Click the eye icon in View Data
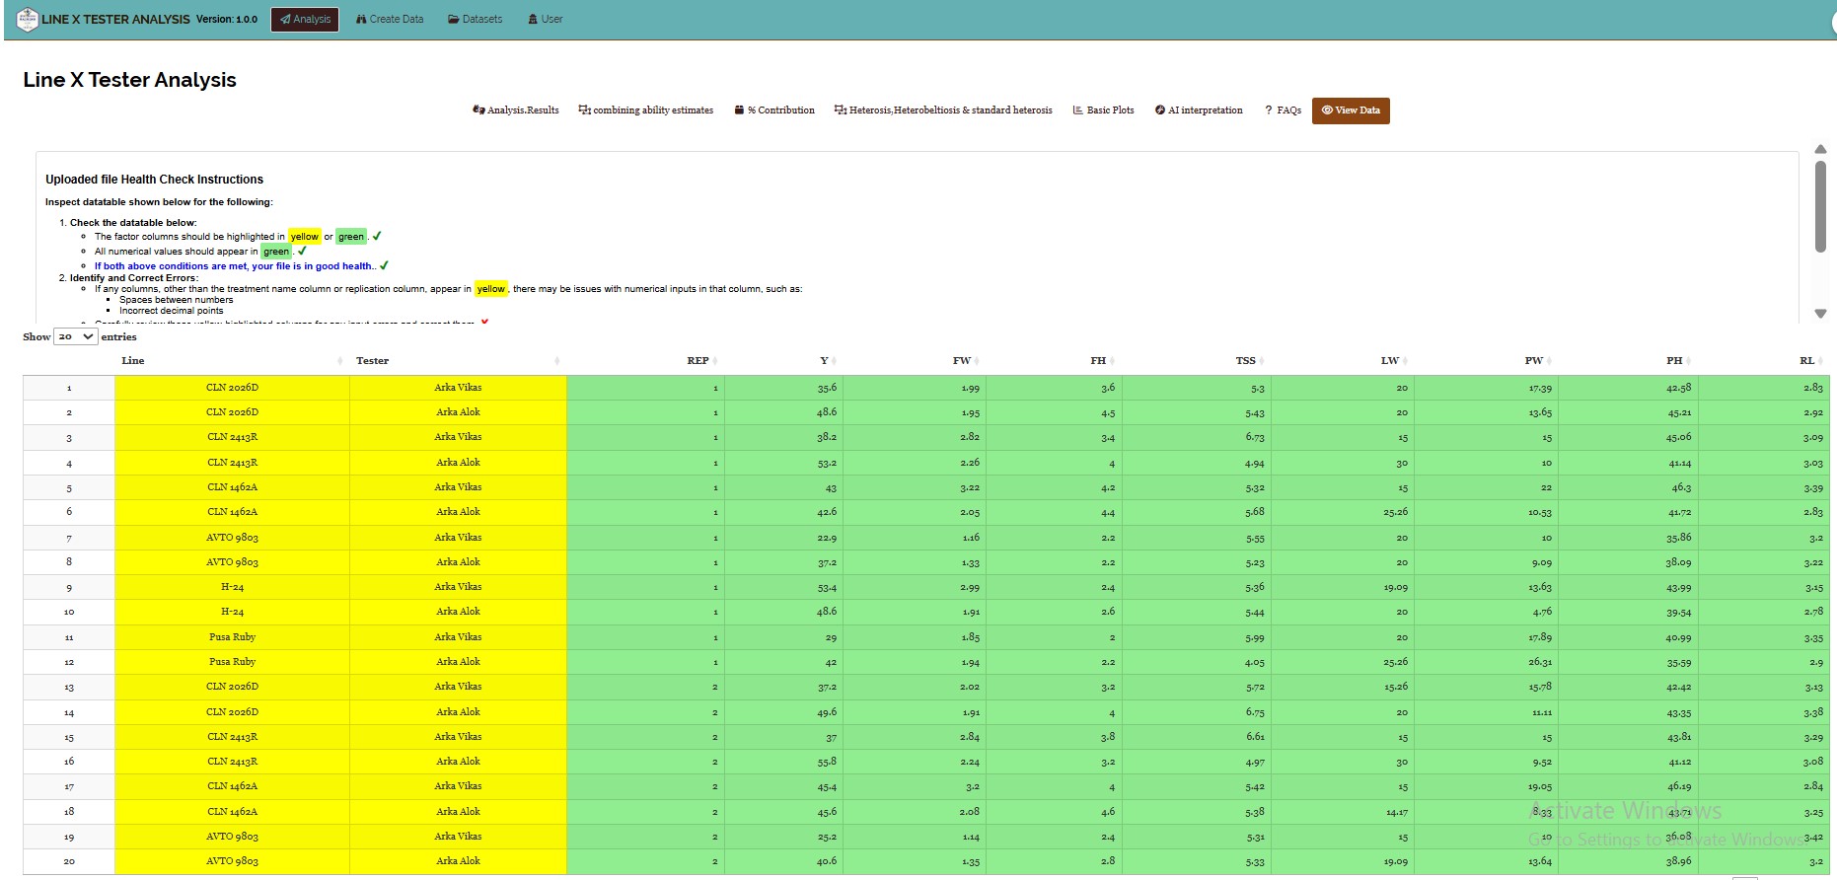Image resolution: width=1837 pixels, height=880 pixels. point(1327,110)
